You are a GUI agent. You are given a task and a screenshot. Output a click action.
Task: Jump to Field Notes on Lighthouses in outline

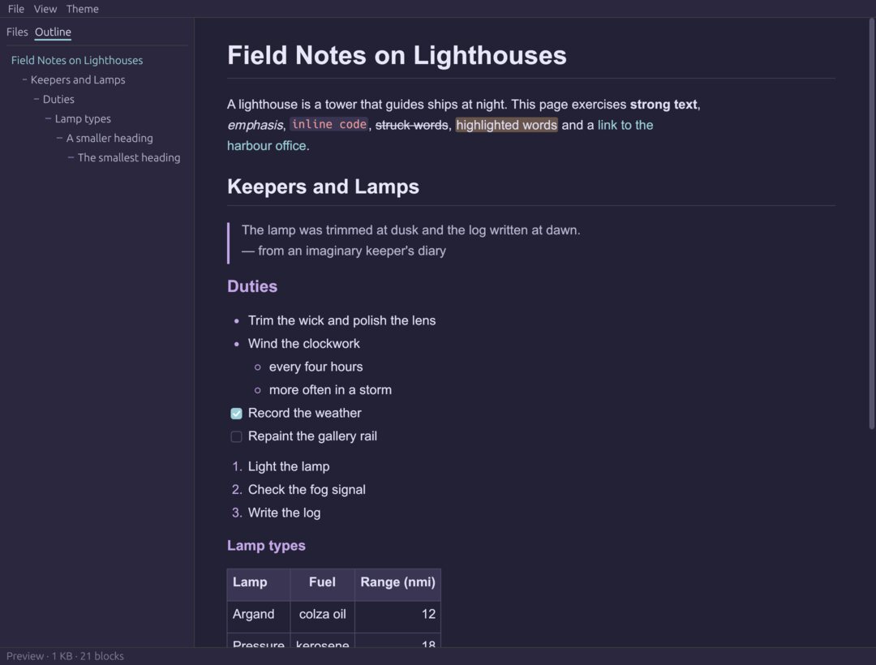pos(77,60)
